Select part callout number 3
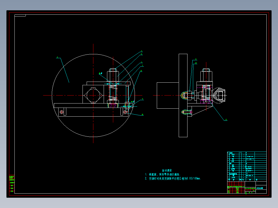Viewport: 278px width, 208px height. (x=57, y=57)
